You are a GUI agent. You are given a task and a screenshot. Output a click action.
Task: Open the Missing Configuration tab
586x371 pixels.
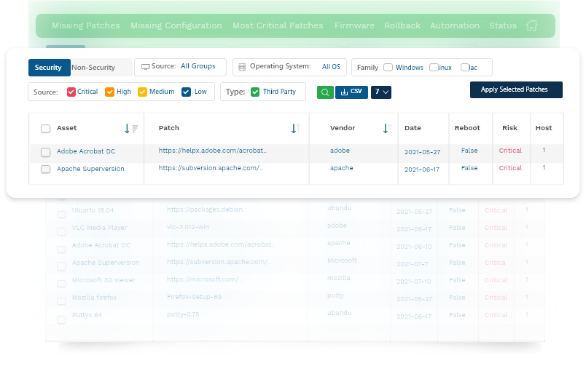pyautogui.click(x=176, y=25)
